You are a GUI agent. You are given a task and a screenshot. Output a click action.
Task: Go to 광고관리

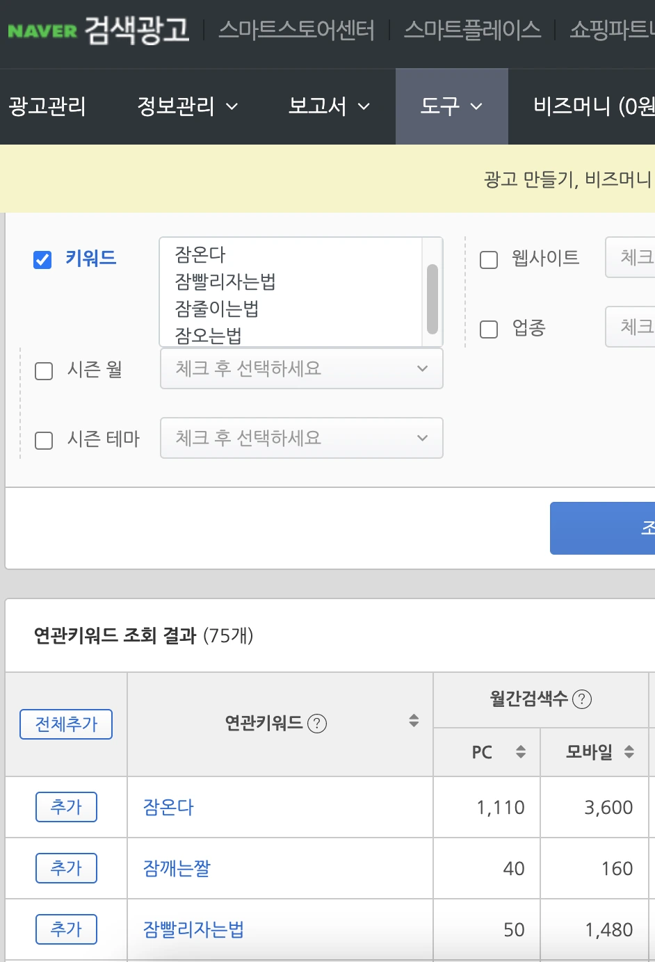click(47, 106)
